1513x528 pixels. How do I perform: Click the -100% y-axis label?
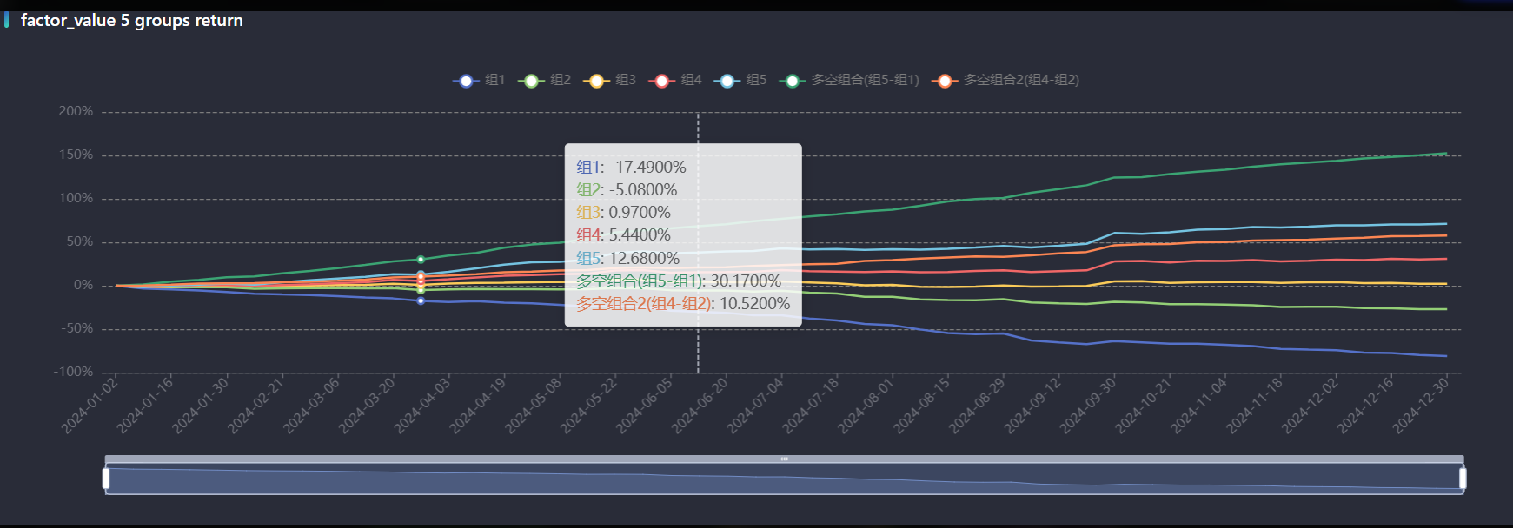coord(73,372)
